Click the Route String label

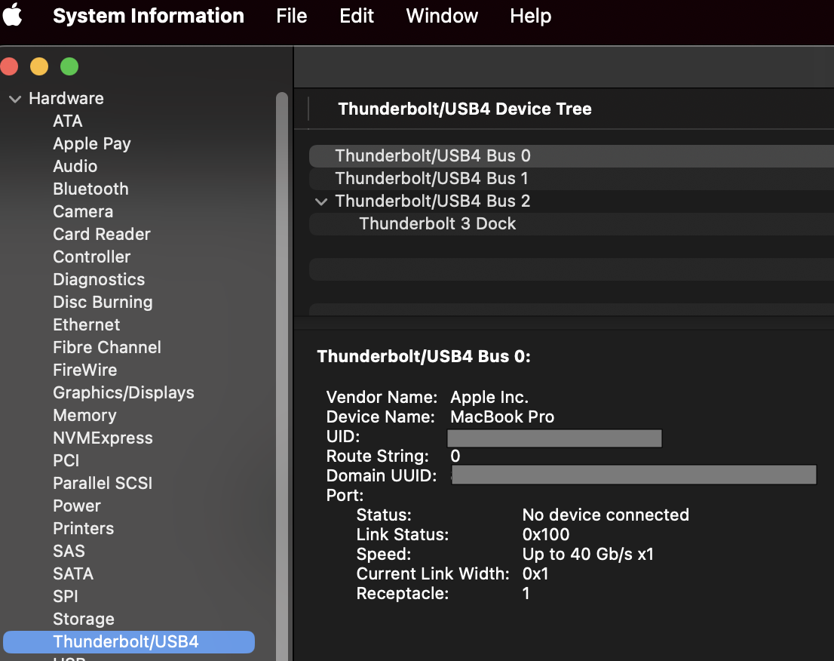pyautogui.click(x=377, y=456)
